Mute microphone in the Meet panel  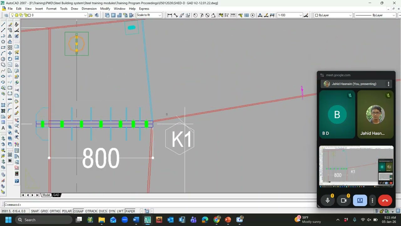[x=328, y=201]
